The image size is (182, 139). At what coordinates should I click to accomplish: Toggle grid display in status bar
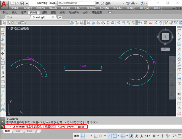[82, 136]
